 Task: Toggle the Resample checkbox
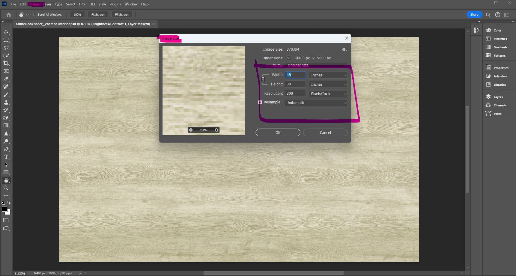click(260, 102)
